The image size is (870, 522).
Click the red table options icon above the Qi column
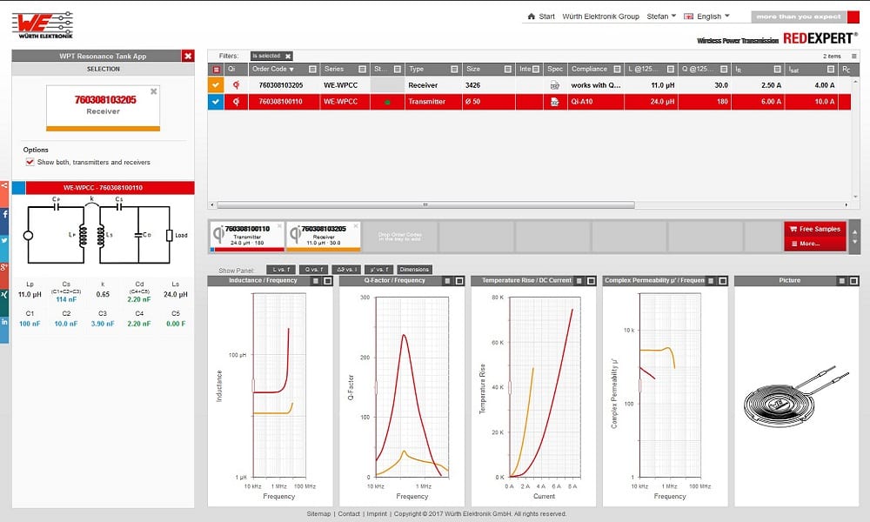pyautogui.click(x=216, y=68)
